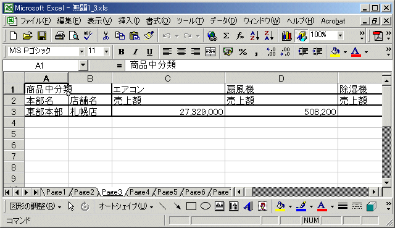The height and width of the screenshot is (228, 395).
Task: Apply Percent style icon
Action: tap(243, 52)
